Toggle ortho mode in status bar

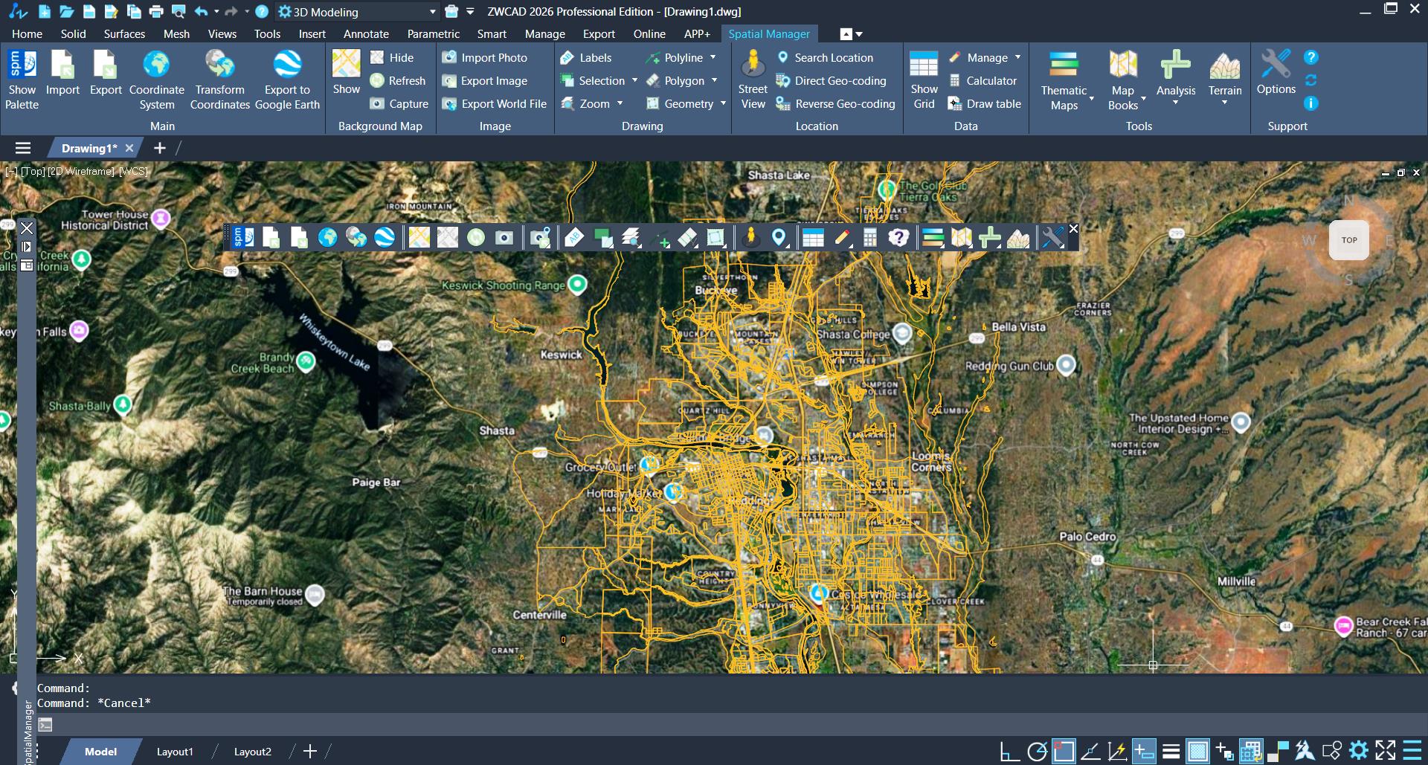pyautogui.click(x=1009, y=751)
